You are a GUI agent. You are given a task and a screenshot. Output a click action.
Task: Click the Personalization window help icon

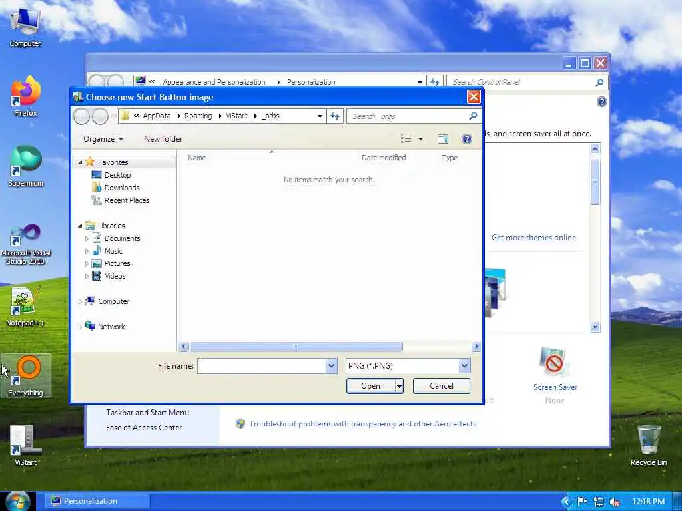pyautogui.click(x=601, y=102)
